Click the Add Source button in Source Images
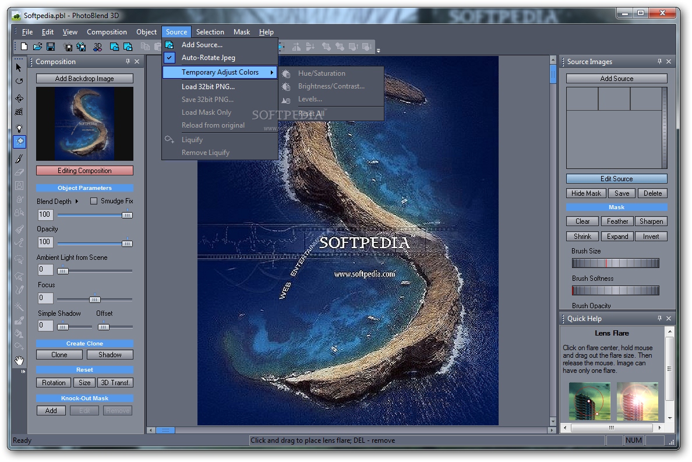This screenshot has width=692, height=462. pyautogui.click(x=616, y=79)
